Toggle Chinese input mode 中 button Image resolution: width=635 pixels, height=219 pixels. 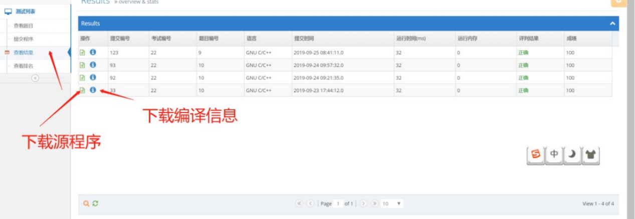(x=554, y=155)
